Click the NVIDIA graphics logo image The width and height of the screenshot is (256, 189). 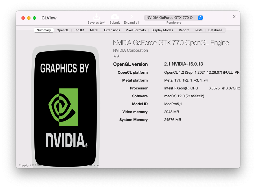coord(65,106)
